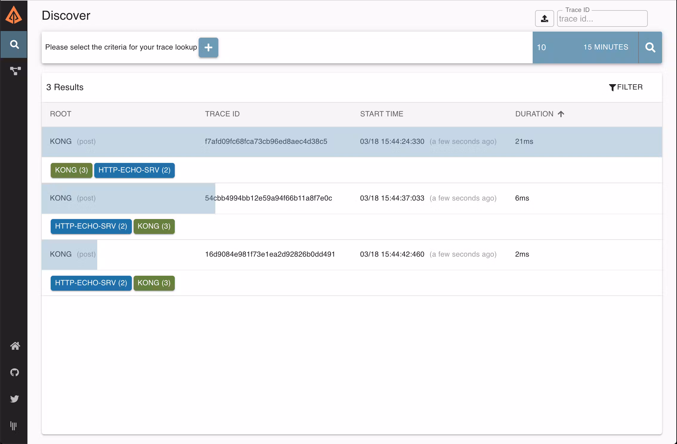Open trace f7afd09fc68fca73cb96ed8aec4d38c5 row
This screenshot has width=677, height=444.
click(x=266, y=141)
